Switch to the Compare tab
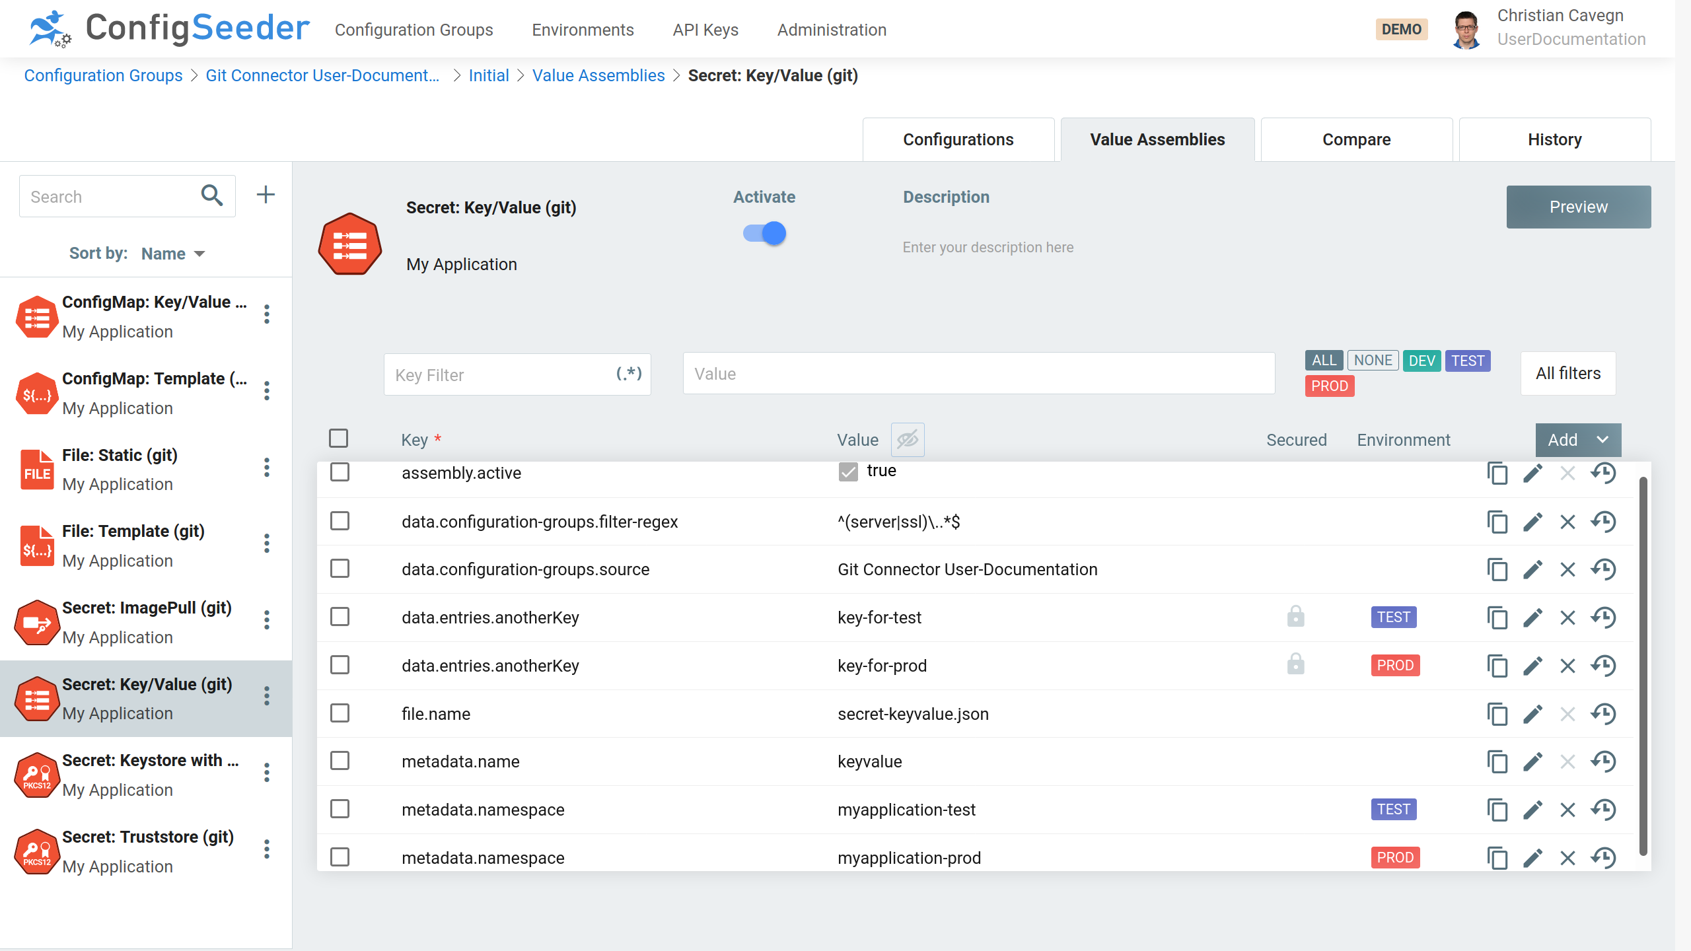The height and width of the screenshot is (951, 1691). click(1357, 139)
